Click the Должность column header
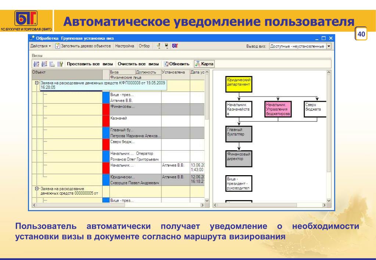The height and width of the screenshot is (260, 376). [148, 72]
